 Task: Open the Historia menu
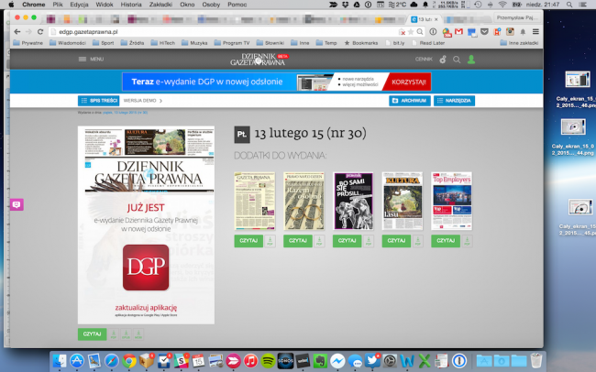(x=131, y=5)
